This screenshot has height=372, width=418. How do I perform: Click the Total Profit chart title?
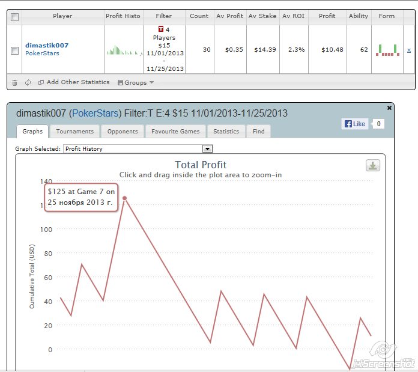[201, 165]
